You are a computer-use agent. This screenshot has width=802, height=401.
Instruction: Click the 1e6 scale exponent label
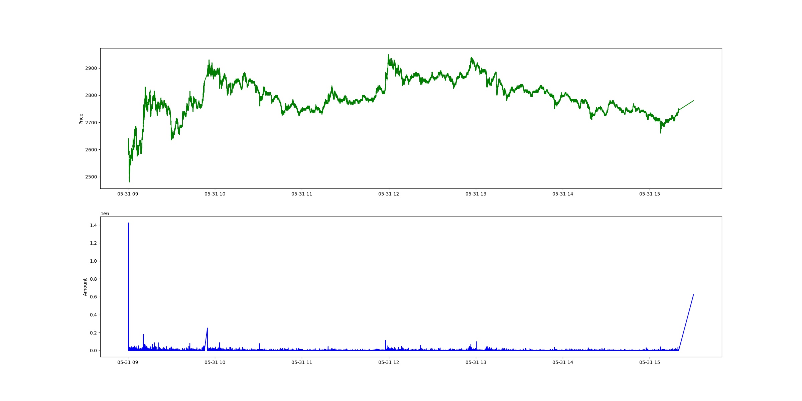coord(105,214)
